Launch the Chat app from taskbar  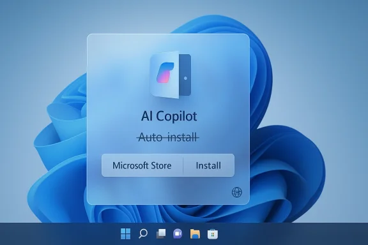click(178, 234)
